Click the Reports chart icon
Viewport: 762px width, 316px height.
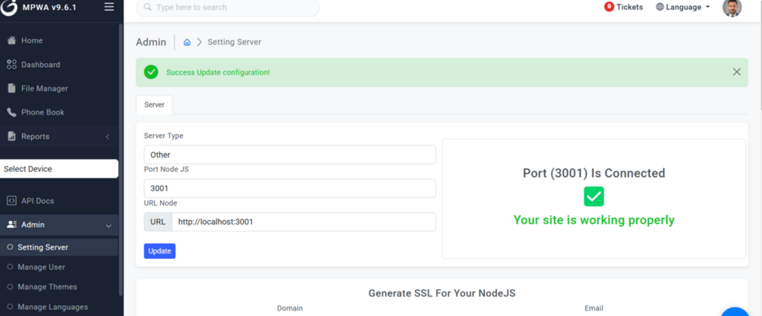tap(11, 136)
